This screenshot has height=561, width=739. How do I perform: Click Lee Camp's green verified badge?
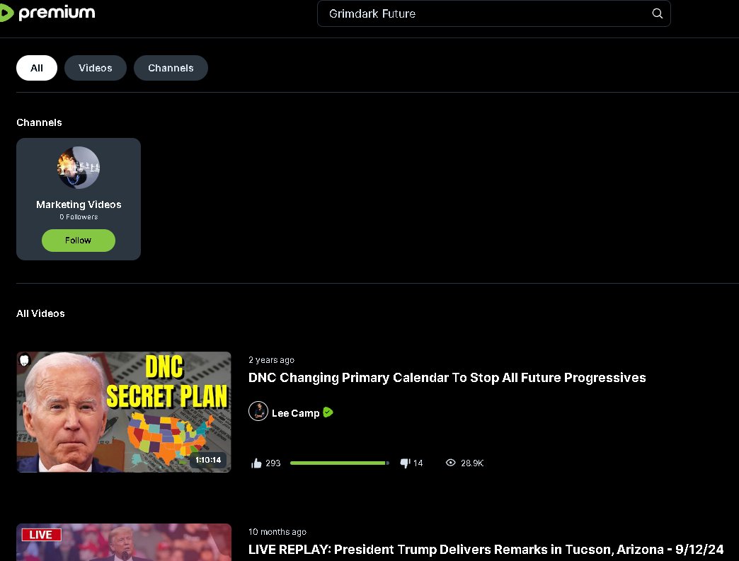[x=328, y=412]
